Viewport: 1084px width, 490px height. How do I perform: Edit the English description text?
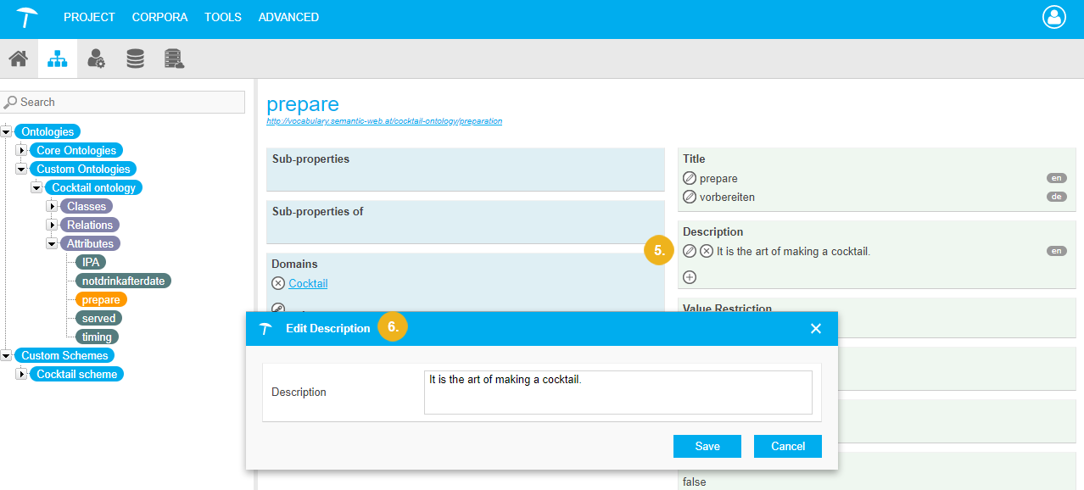690,251
